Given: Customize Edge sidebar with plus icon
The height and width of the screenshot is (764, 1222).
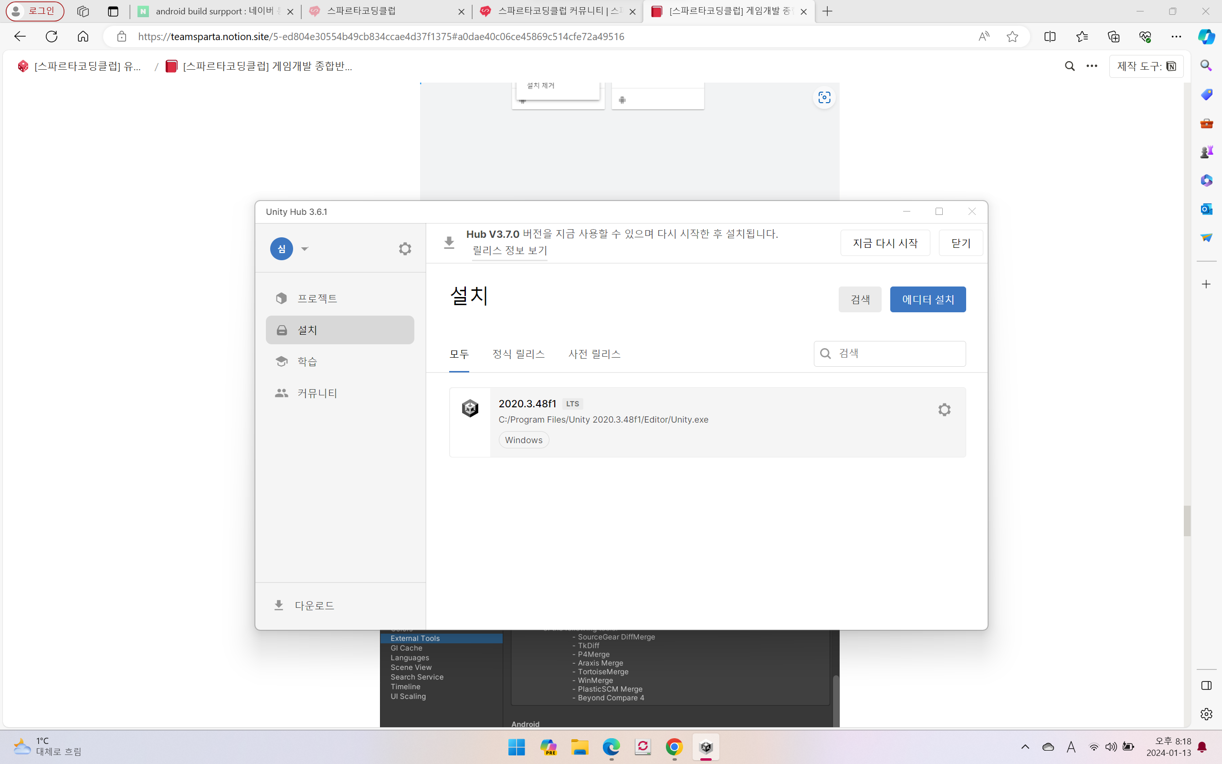Looking at the screenshot, I should pyautogui.click(x=1206, y=285).
